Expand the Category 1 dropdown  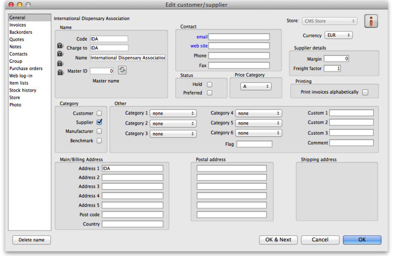173,113
